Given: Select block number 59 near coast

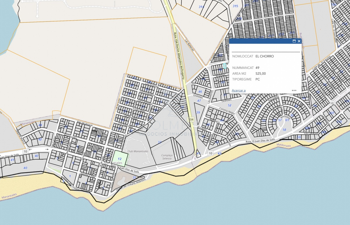Looking at the screenshot, I should point(299,137).
